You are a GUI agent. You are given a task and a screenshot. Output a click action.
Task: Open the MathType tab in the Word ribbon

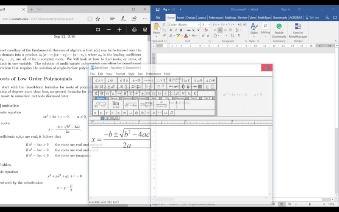click(x=264, y=17)
